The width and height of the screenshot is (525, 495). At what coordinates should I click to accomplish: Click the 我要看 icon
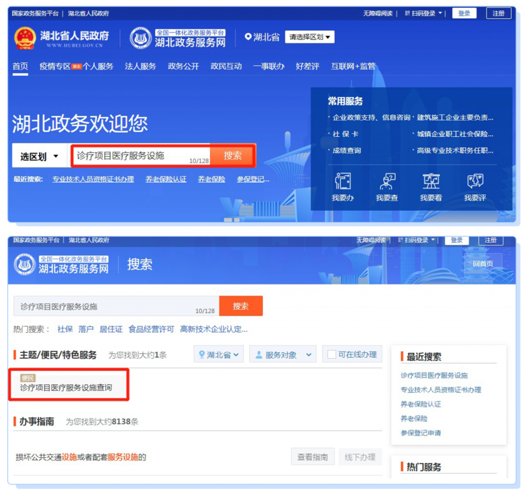pos(431,181)
